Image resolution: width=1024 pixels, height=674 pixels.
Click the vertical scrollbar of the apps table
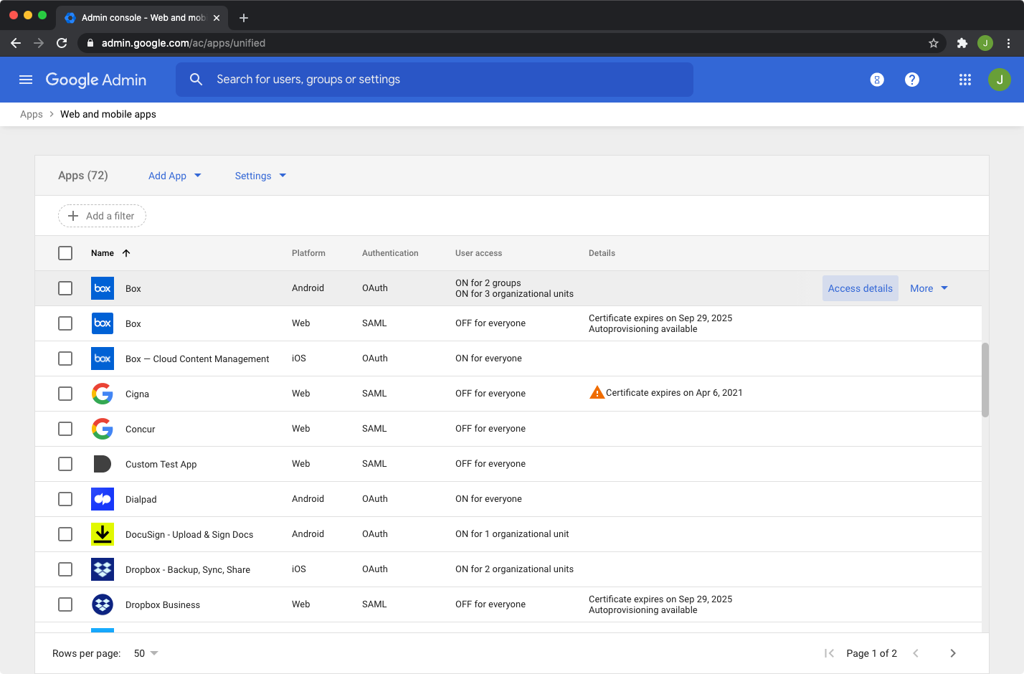coord(985,380)
